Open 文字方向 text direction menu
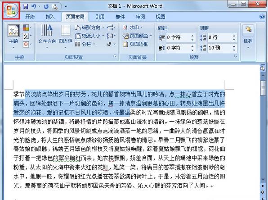The height and width of the screenshot is (200, 268). pyautogui.click(x=47, y=36)
